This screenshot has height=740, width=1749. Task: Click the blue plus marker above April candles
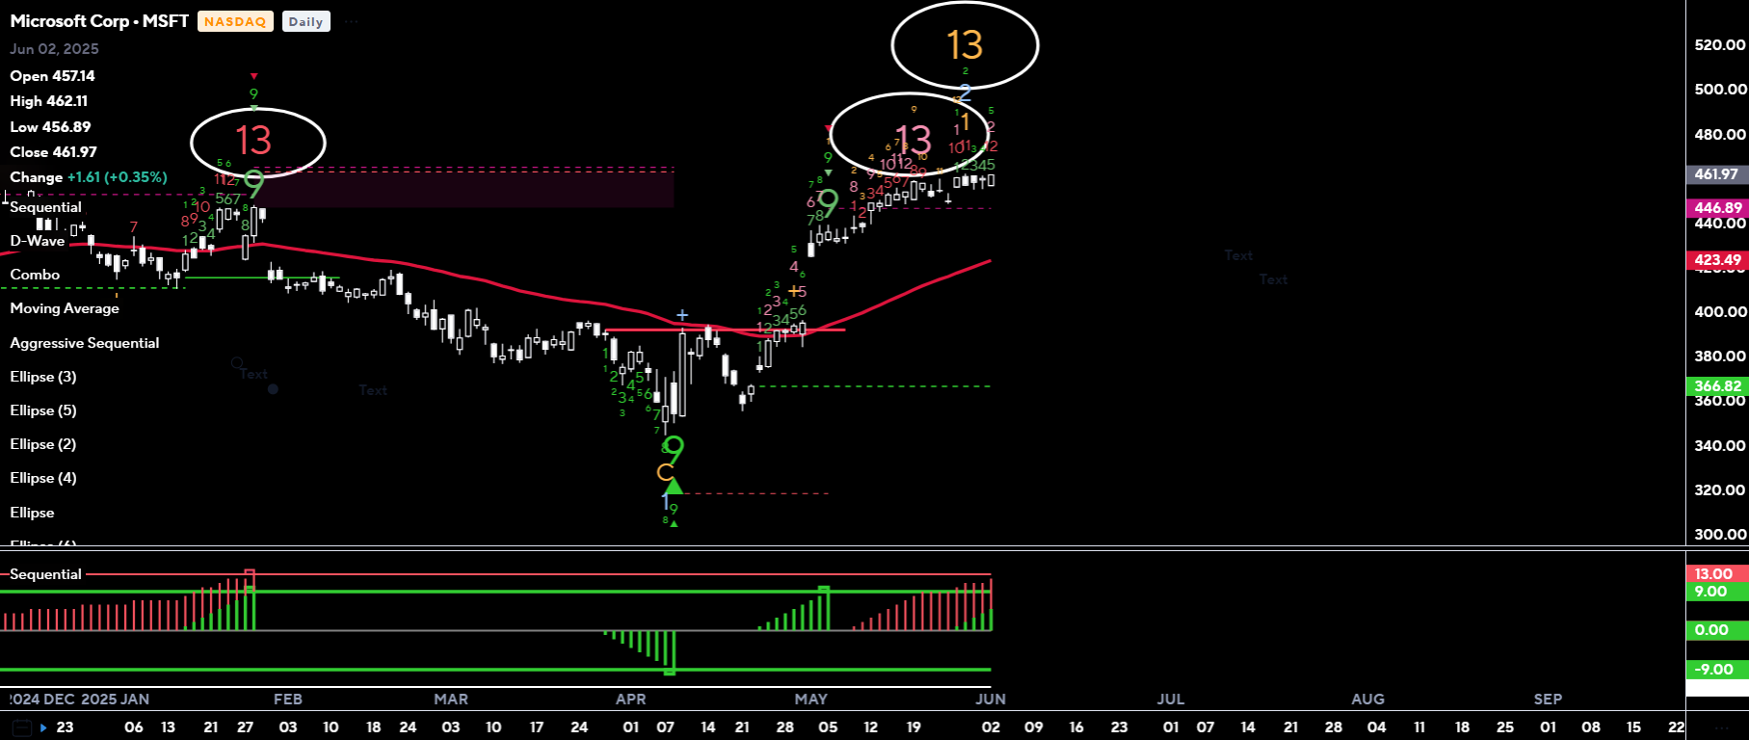point(682,315)
